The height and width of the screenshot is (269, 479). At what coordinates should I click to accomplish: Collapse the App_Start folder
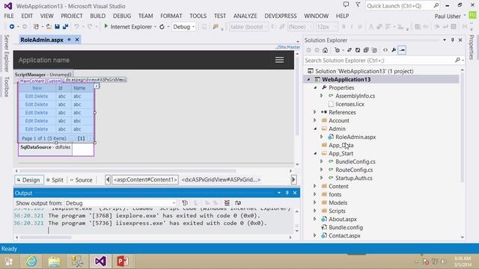[x=315, y=153]
